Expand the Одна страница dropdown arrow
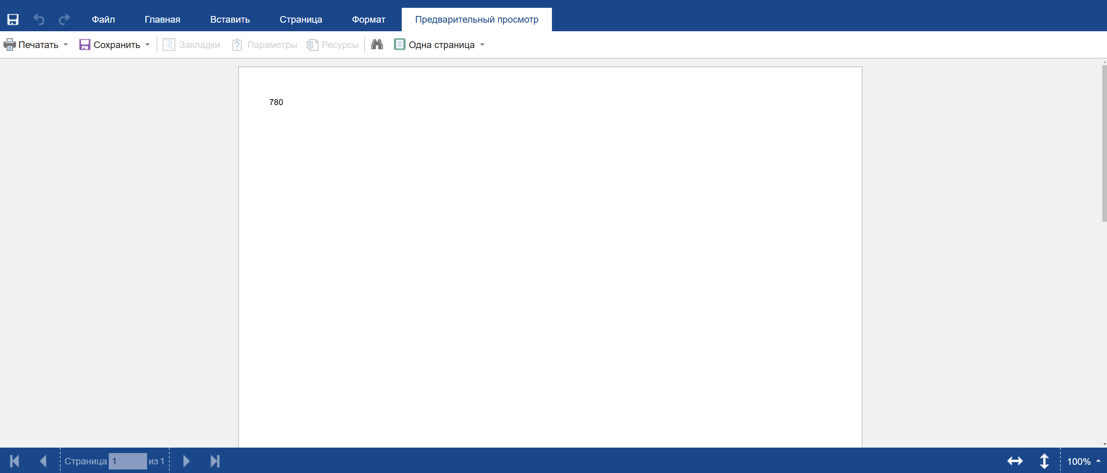Image resolution: width=1107 pixels, height=473 pixels. tap(482, 45)
